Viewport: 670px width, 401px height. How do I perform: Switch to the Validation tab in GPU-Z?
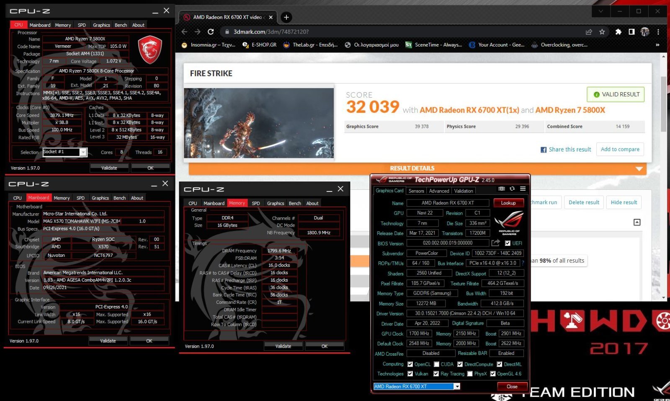(x=464, y=191)
